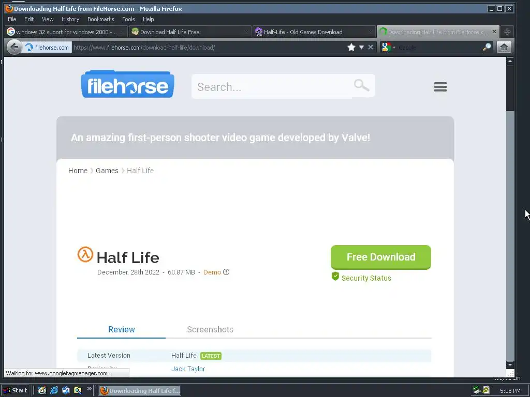Open the History menu
The image size is (530, 397).
[70, 19]
